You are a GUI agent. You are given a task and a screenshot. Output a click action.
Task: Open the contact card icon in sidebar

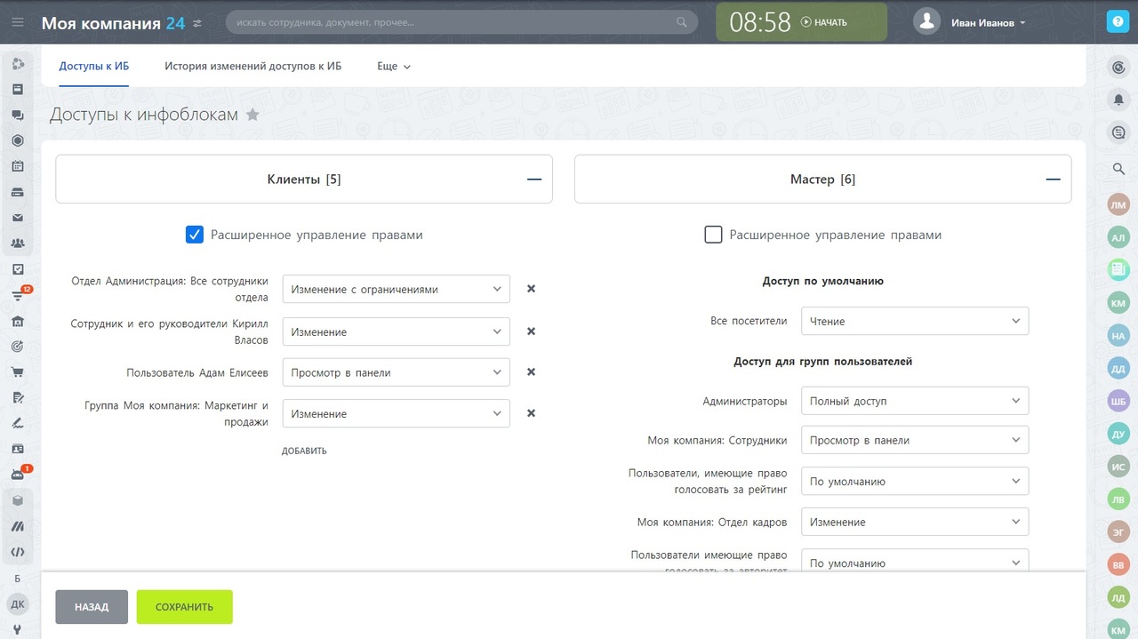[x=18, y=449]
